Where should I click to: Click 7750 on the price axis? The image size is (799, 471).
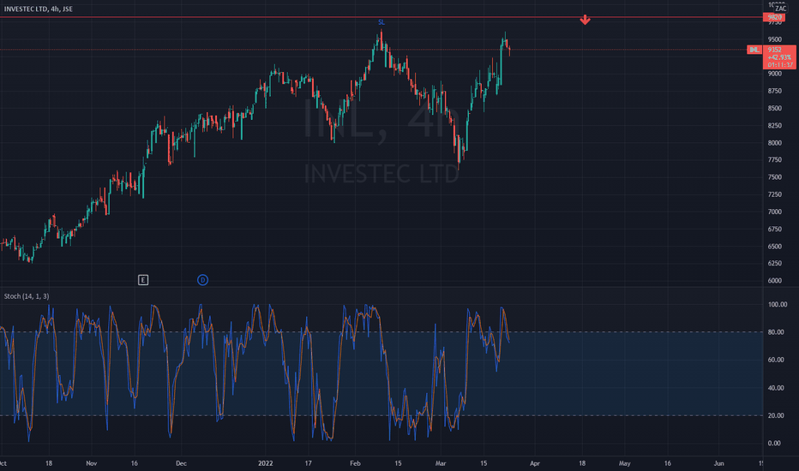[774, 160]
